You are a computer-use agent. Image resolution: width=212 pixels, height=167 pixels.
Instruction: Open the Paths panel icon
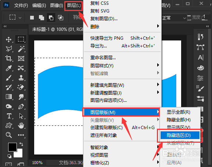click(200, 47)
